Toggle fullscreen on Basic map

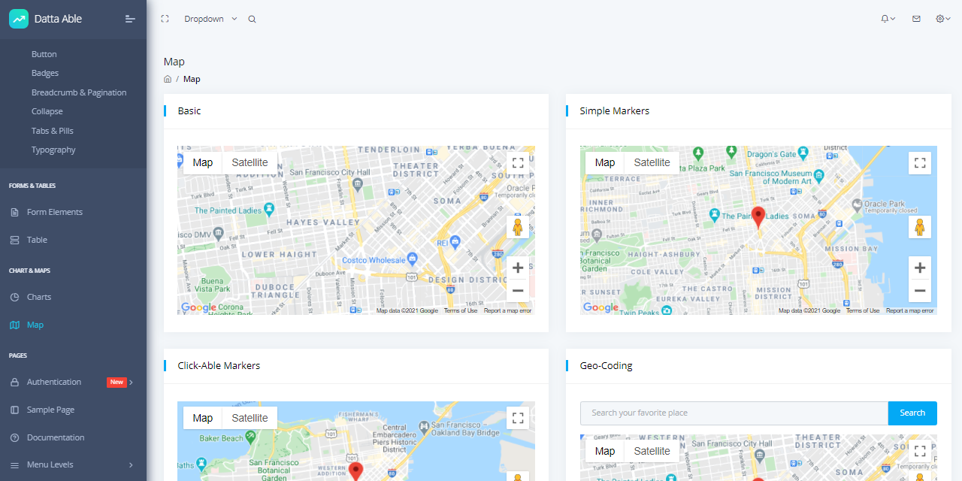coord(517,163)
